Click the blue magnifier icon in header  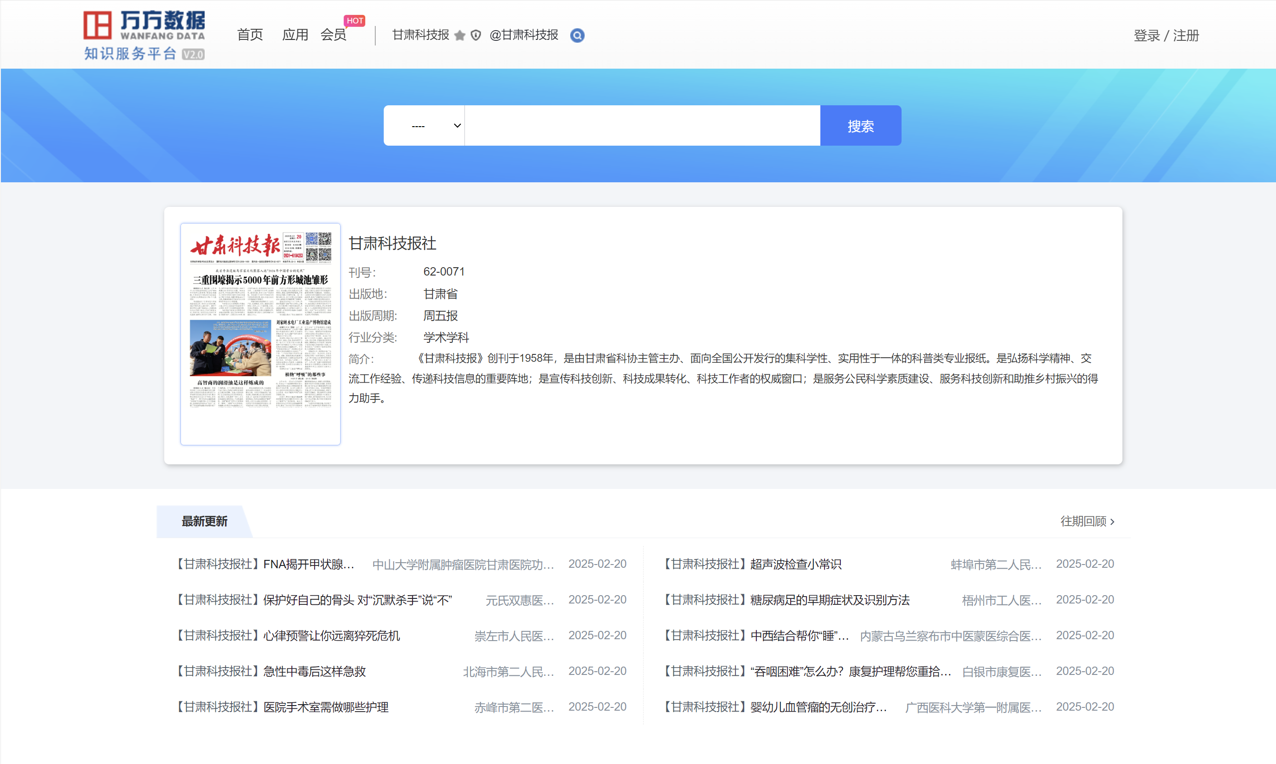[577, 35]
